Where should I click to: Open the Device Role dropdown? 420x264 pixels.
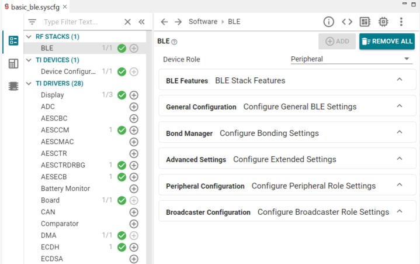point(352,59)
